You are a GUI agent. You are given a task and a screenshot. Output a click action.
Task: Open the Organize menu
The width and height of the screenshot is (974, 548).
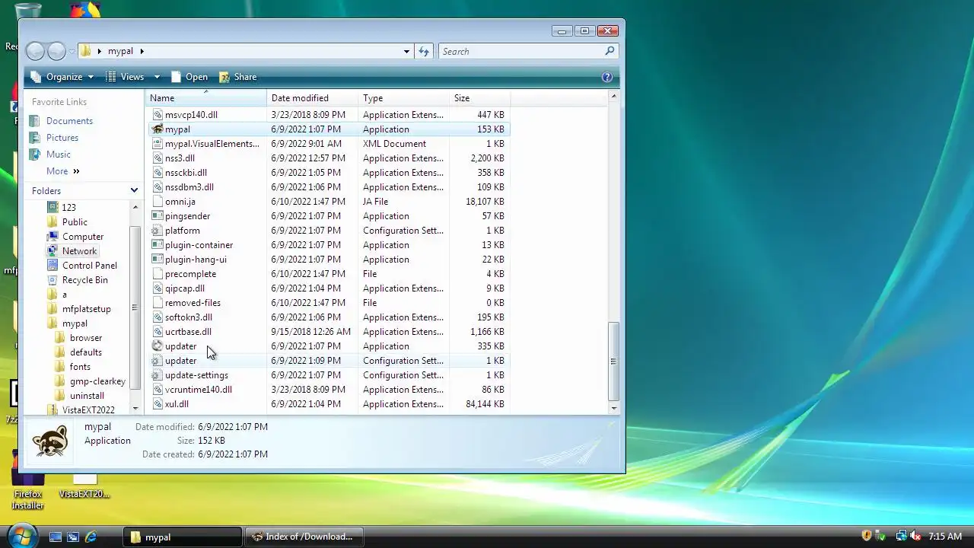62,77
